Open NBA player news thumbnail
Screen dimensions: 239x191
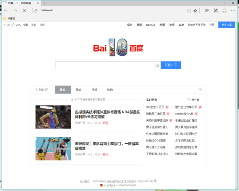coord(53,117)
